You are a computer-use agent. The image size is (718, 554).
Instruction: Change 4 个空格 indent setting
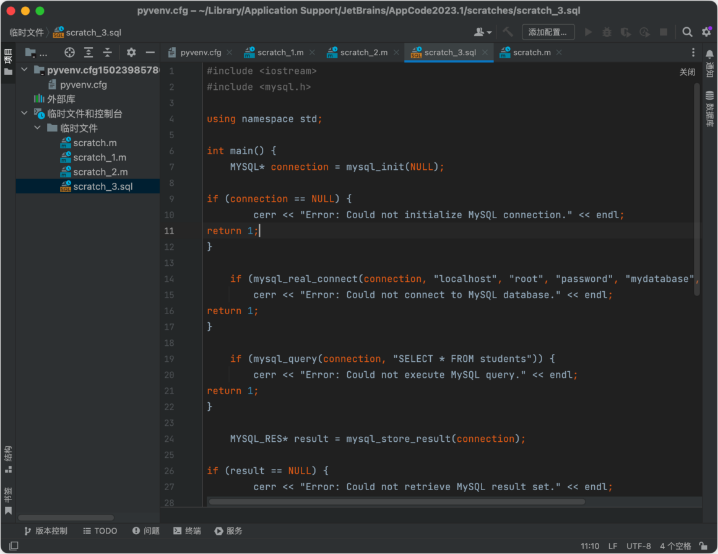click(675, 546)
